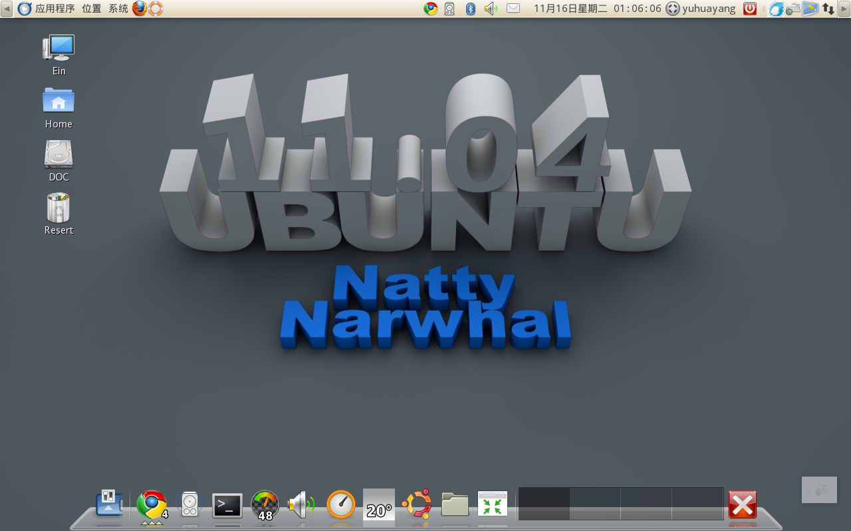This screenshot has width=851, height=531.
Task: Click the faded keyboard widget at bottom right
Action: pos(819,490)
